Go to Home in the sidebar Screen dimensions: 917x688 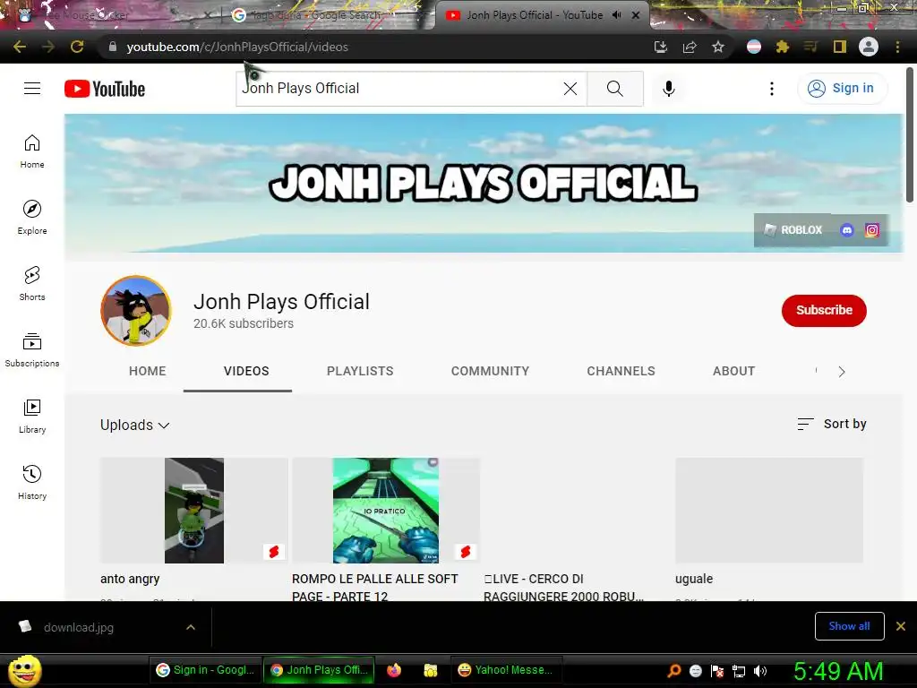32,151
